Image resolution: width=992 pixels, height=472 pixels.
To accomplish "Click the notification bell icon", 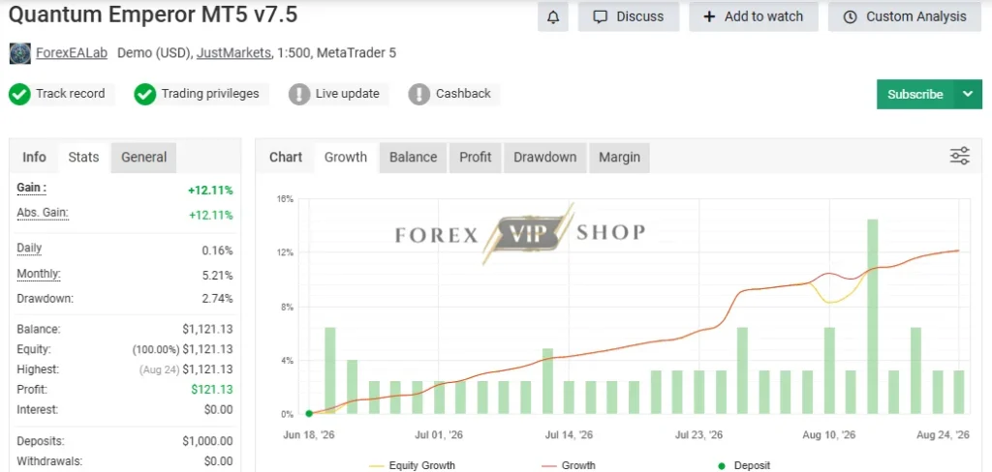I will tap(553, 17).
